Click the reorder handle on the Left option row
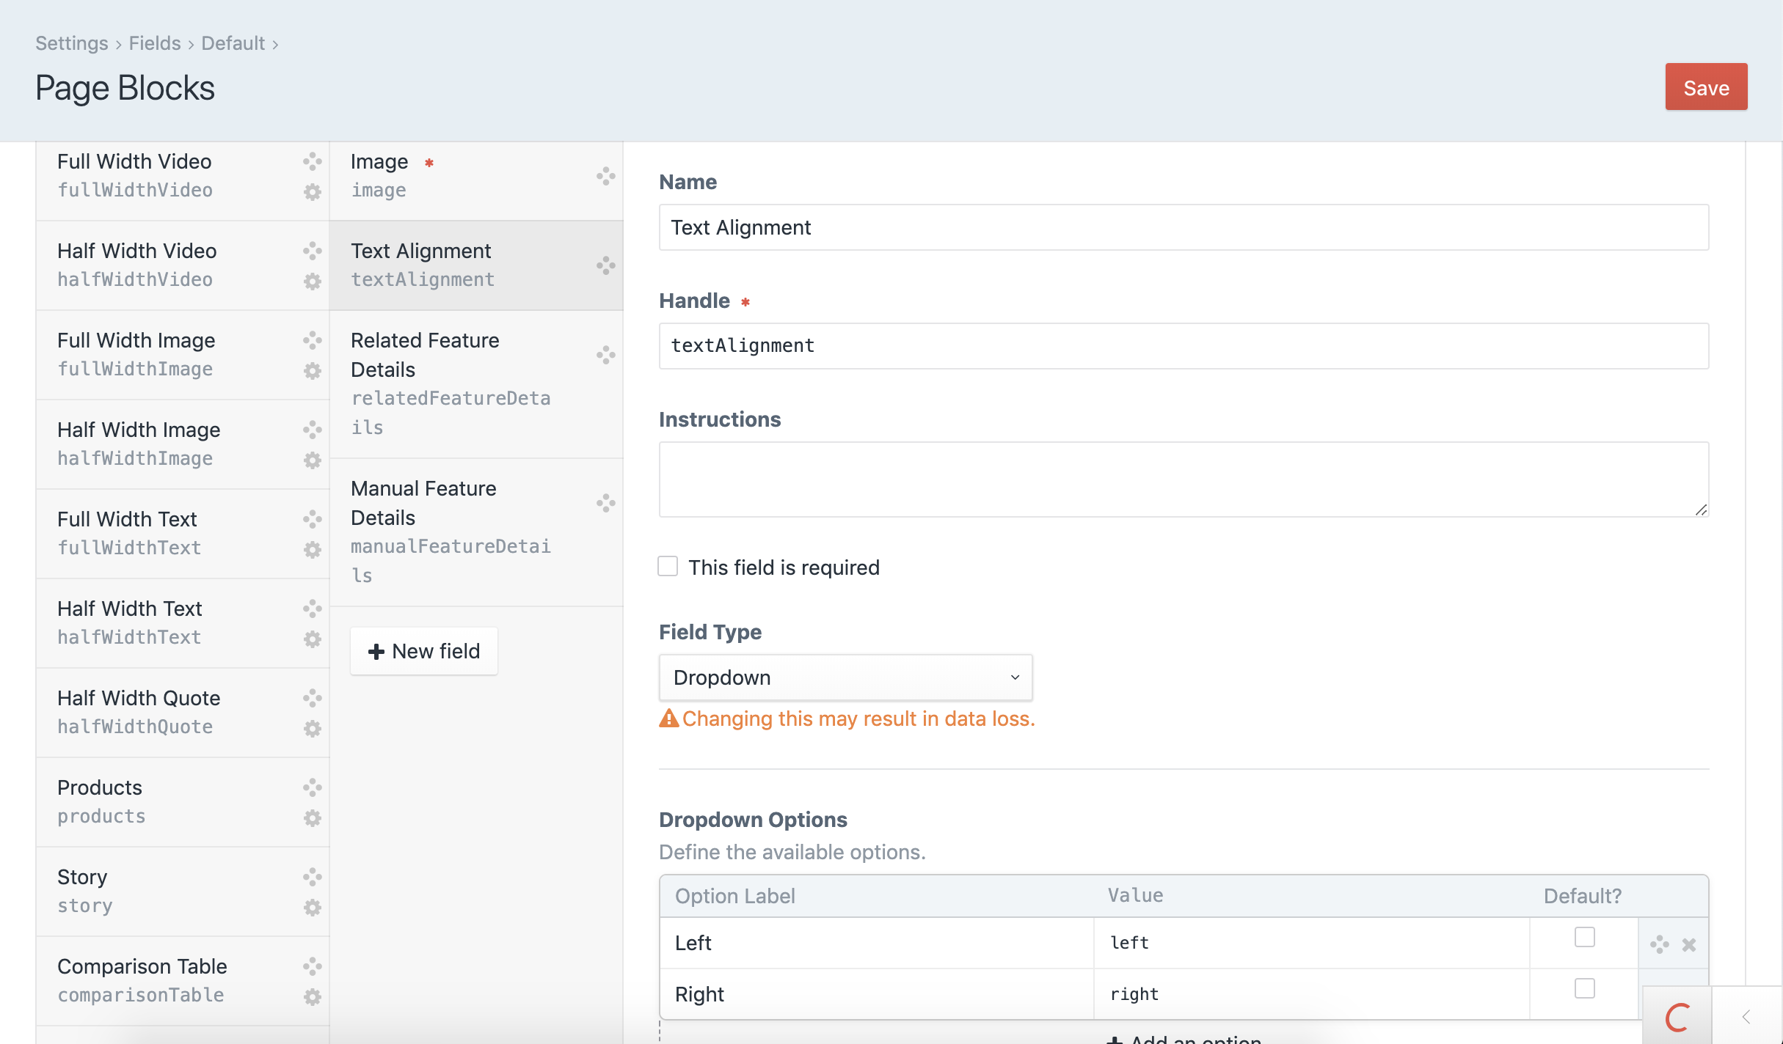Viewport: 1783px width, 1044px height. tap(1658, 945)
